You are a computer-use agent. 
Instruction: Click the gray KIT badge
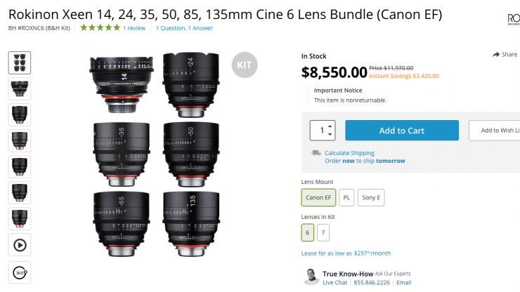click(x=245, y=65)
